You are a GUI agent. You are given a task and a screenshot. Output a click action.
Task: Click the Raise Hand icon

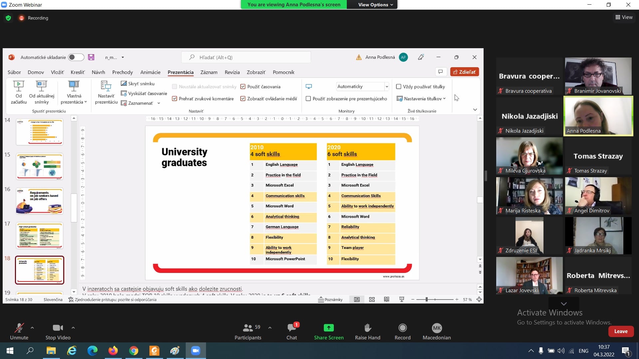point(367,328)
